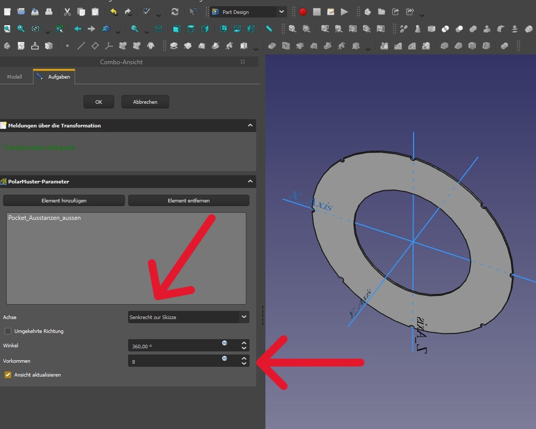Click the Undo arrow icon
536x429 pixels.
pos(114,12)
